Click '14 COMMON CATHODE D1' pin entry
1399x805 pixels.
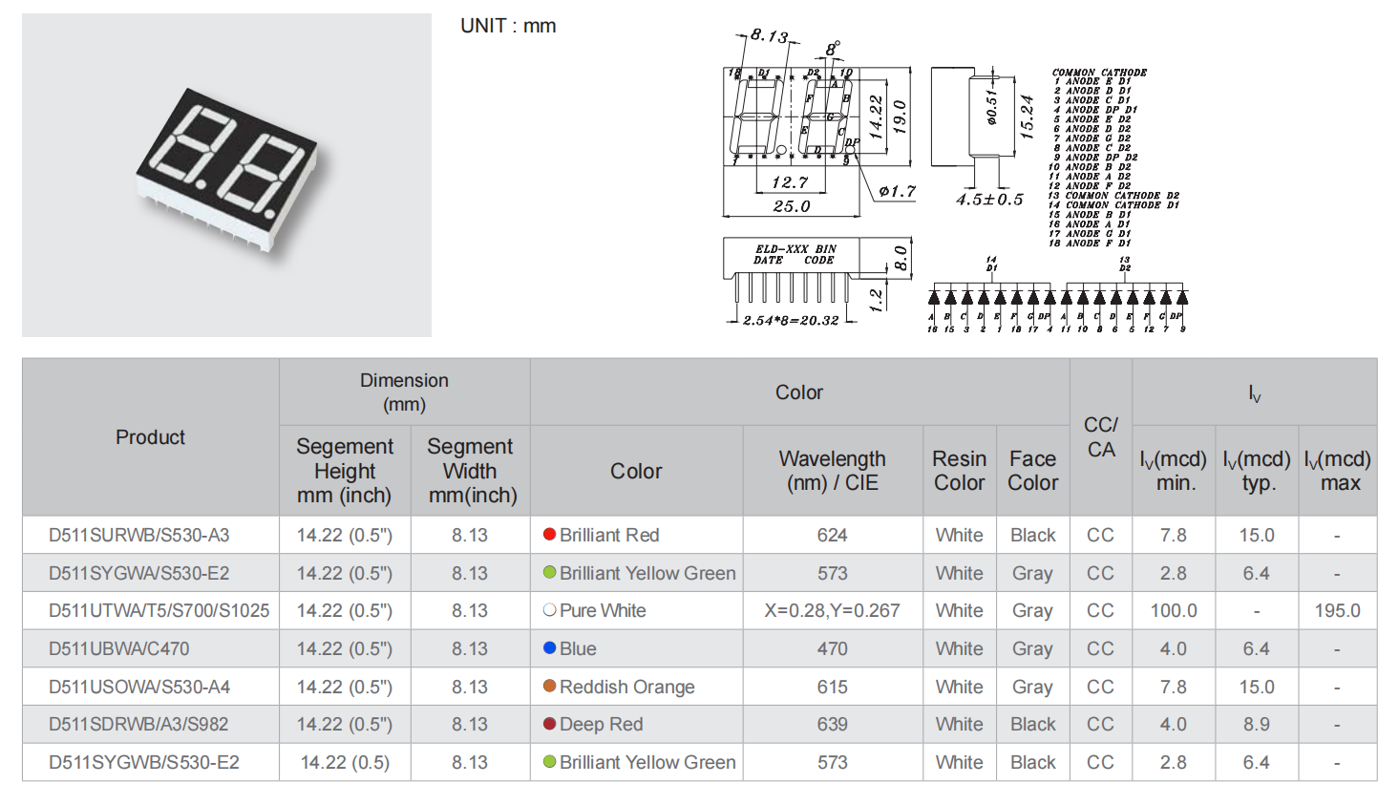tap(1113, 205)
